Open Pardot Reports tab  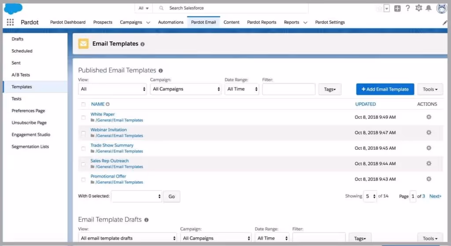(262, 22)
